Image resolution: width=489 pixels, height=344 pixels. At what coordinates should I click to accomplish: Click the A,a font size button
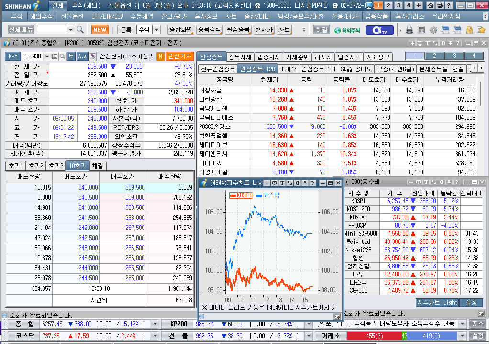[x=82, y=57]
